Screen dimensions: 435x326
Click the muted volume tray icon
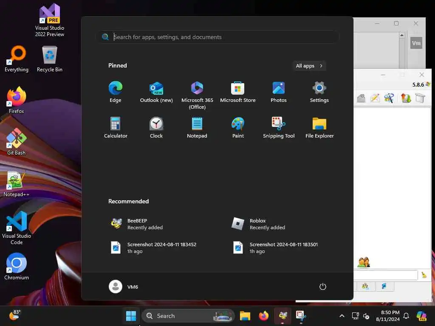click(x=366, y=316)
